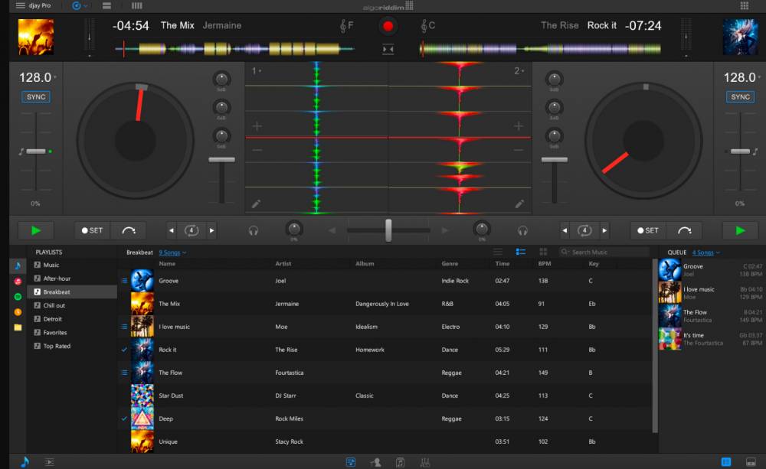Select the Chill out playlist
Viewport: 766px width, 469px height.
(x=54, y=305)
